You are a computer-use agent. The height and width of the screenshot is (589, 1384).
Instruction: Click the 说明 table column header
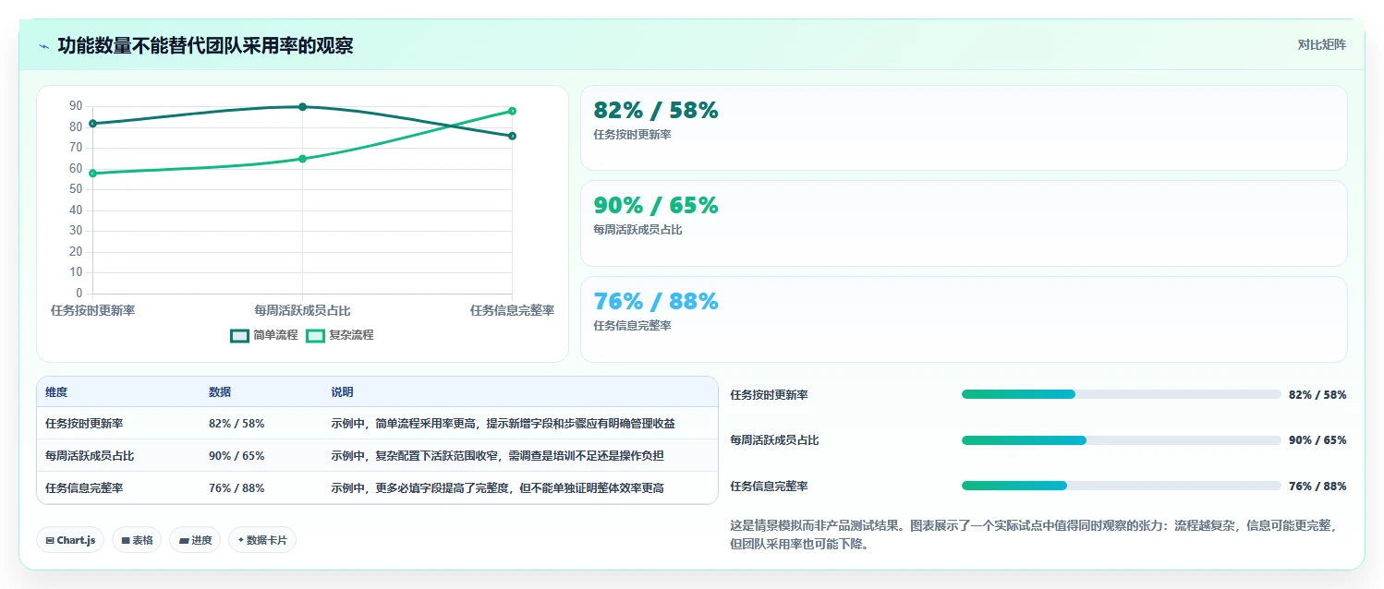click(342, 392)
